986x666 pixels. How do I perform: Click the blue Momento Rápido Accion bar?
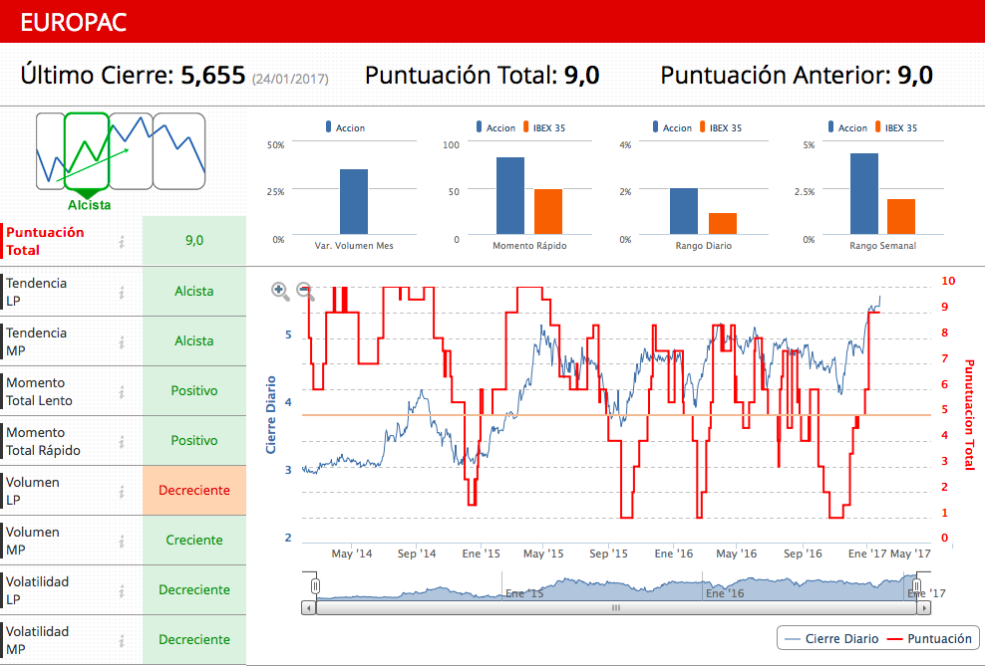(x=510, y=196)
